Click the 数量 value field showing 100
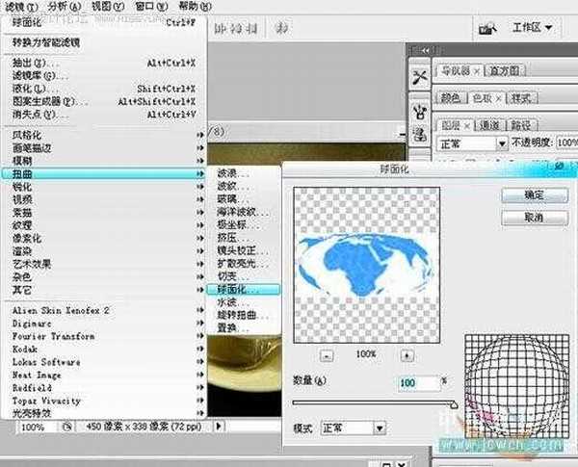Viewport: 578px width, 467px height. click(x=418, y=382)
